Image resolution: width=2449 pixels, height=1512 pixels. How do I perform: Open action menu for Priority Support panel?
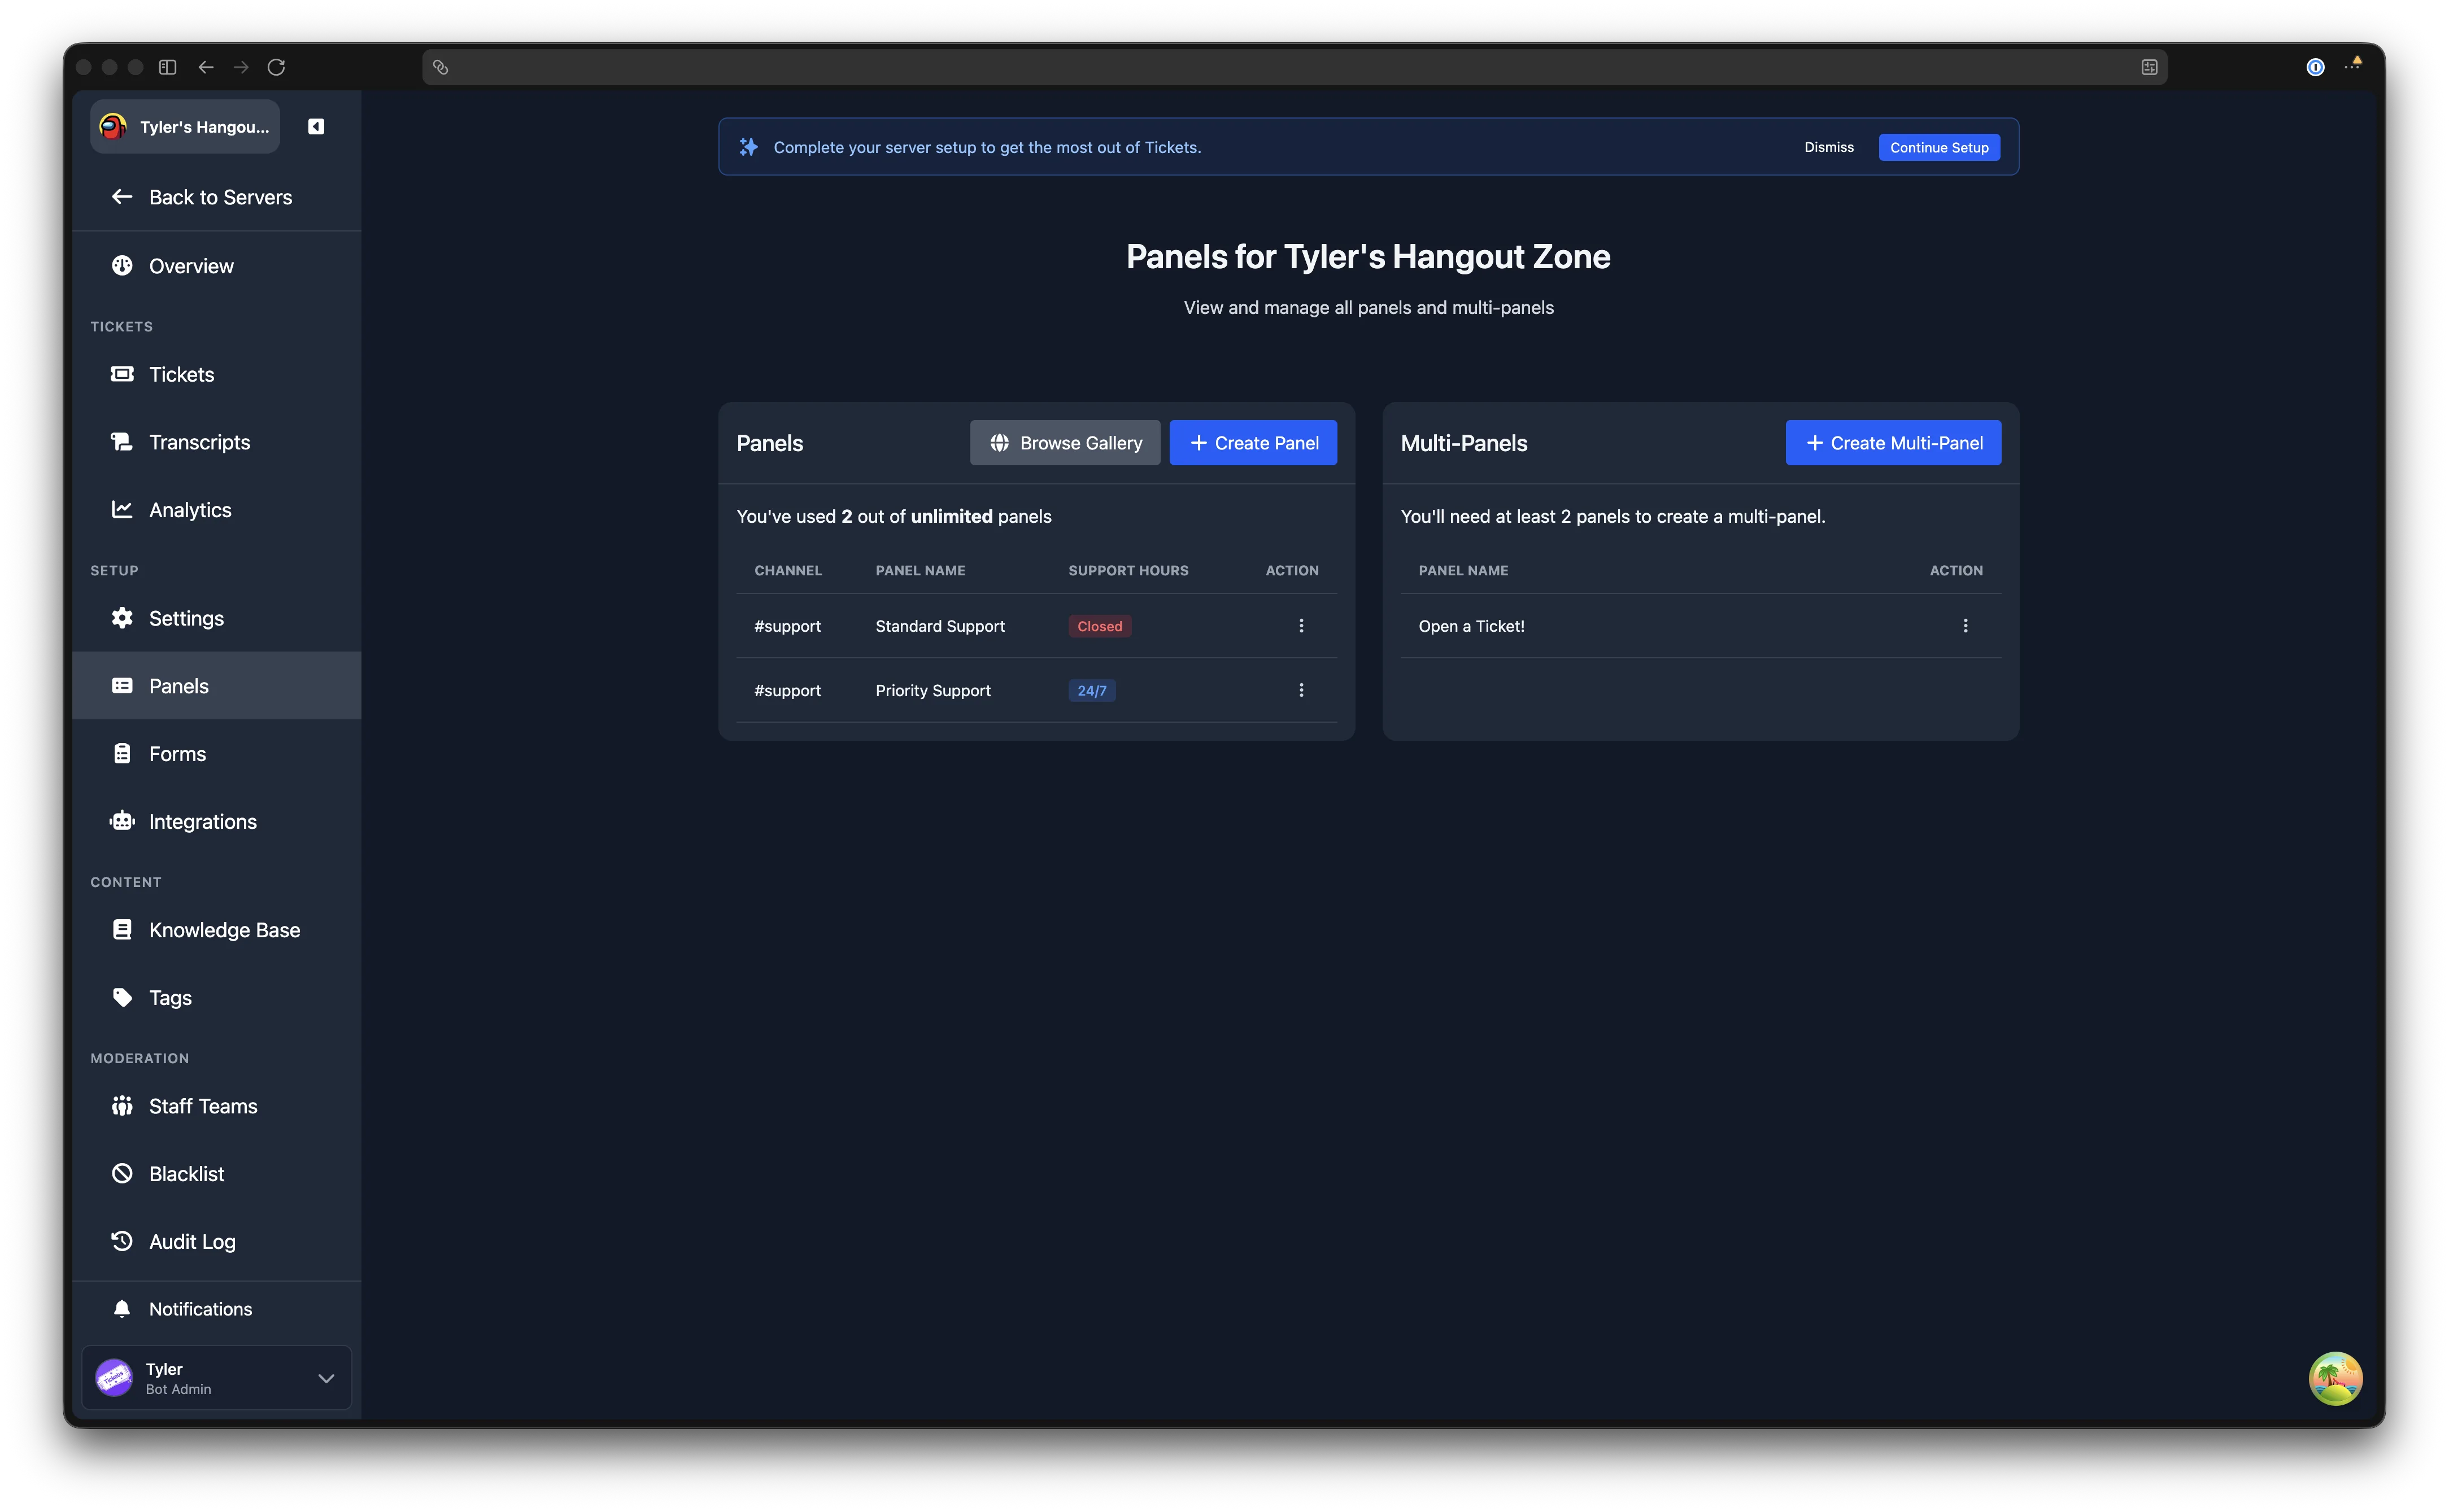coord(1301,690)
